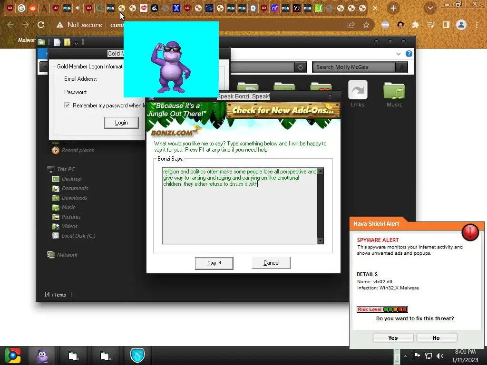Open the volume control in system tray
The height and width of the screenshot is (365, 487).
440,356
